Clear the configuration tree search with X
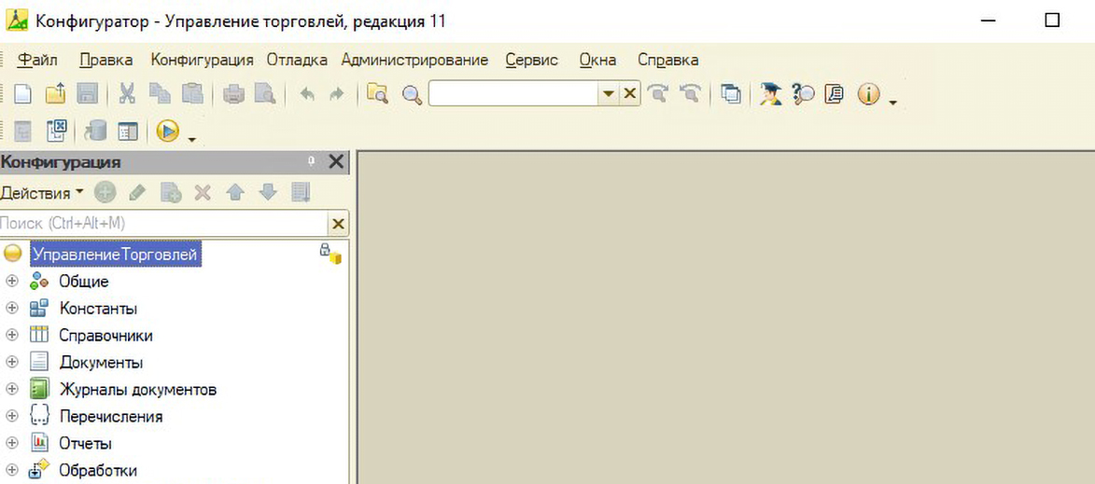The width and height of the screenshot is (1095, 484). 338,224
